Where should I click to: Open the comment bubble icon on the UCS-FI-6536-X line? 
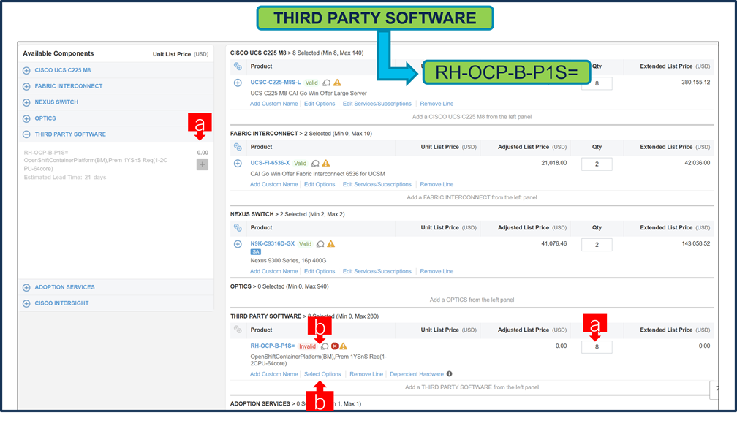pos(315,163)
